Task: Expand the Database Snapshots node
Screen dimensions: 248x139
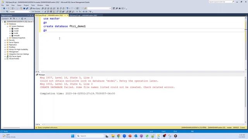Action: (8, 38)
